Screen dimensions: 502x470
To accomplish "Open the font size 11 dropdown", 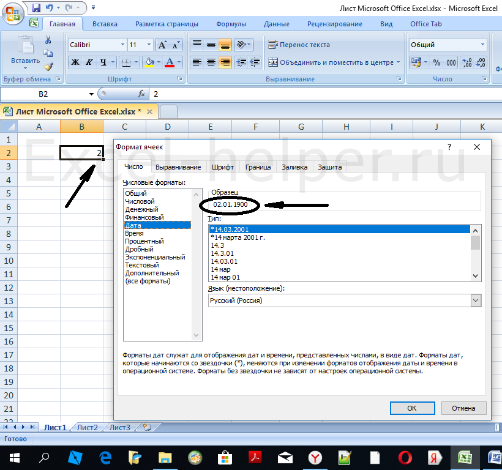I will 149,45.
